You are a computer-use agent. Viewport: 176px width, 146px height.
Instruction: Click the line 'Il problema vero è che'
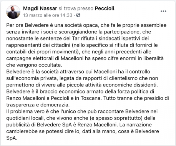82,111
